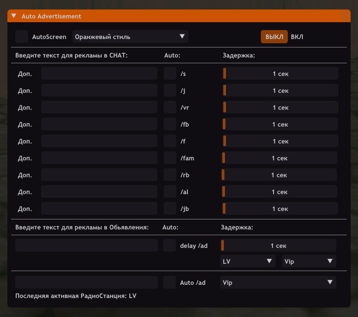The height and width of the screenshot is (317, 358).
Task: Set the delay /ad slider
Action: pos(279,245)
